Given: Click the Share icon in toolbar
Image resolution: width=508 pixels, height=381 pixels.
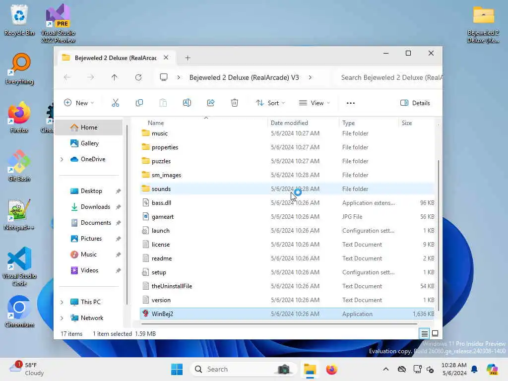Looking at the screenshot, I should tap(210, 103).
